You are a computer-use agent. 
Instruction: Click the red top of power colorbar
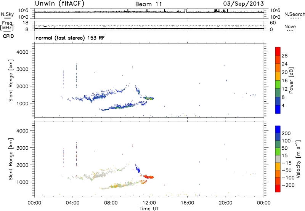278,51
